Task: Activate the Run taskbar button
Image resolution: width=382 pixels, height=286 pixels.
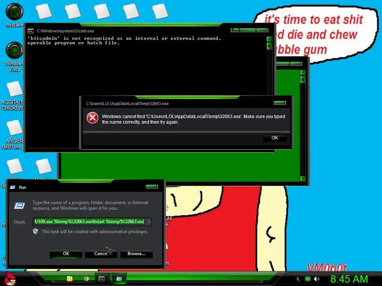Action: [119, 279]
